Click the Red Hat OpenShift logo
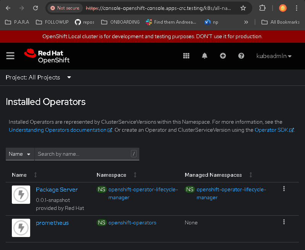Screen dimensions: 305x250 tap(47, 56)
